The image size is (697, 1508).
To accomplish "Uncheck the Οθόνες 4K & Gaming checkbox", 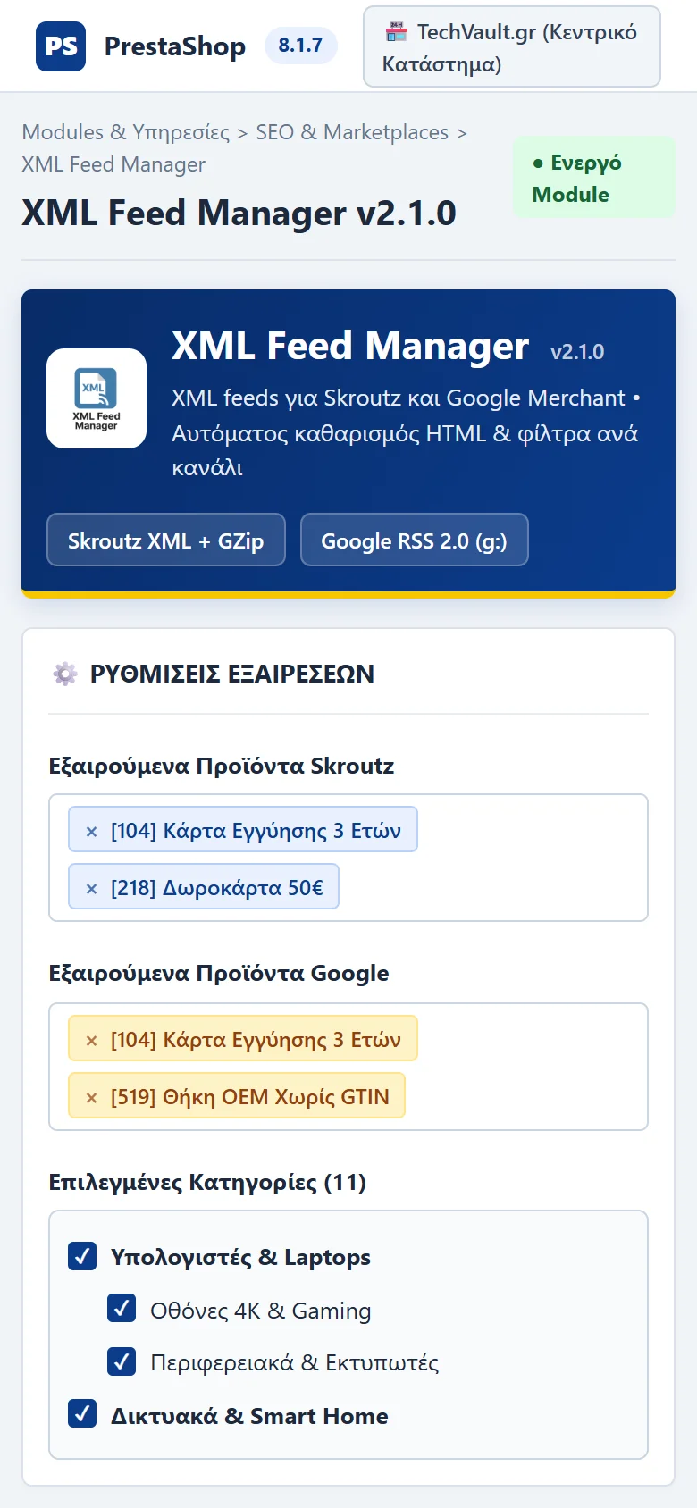I will pyautogui.click(x=122, y=1308).
